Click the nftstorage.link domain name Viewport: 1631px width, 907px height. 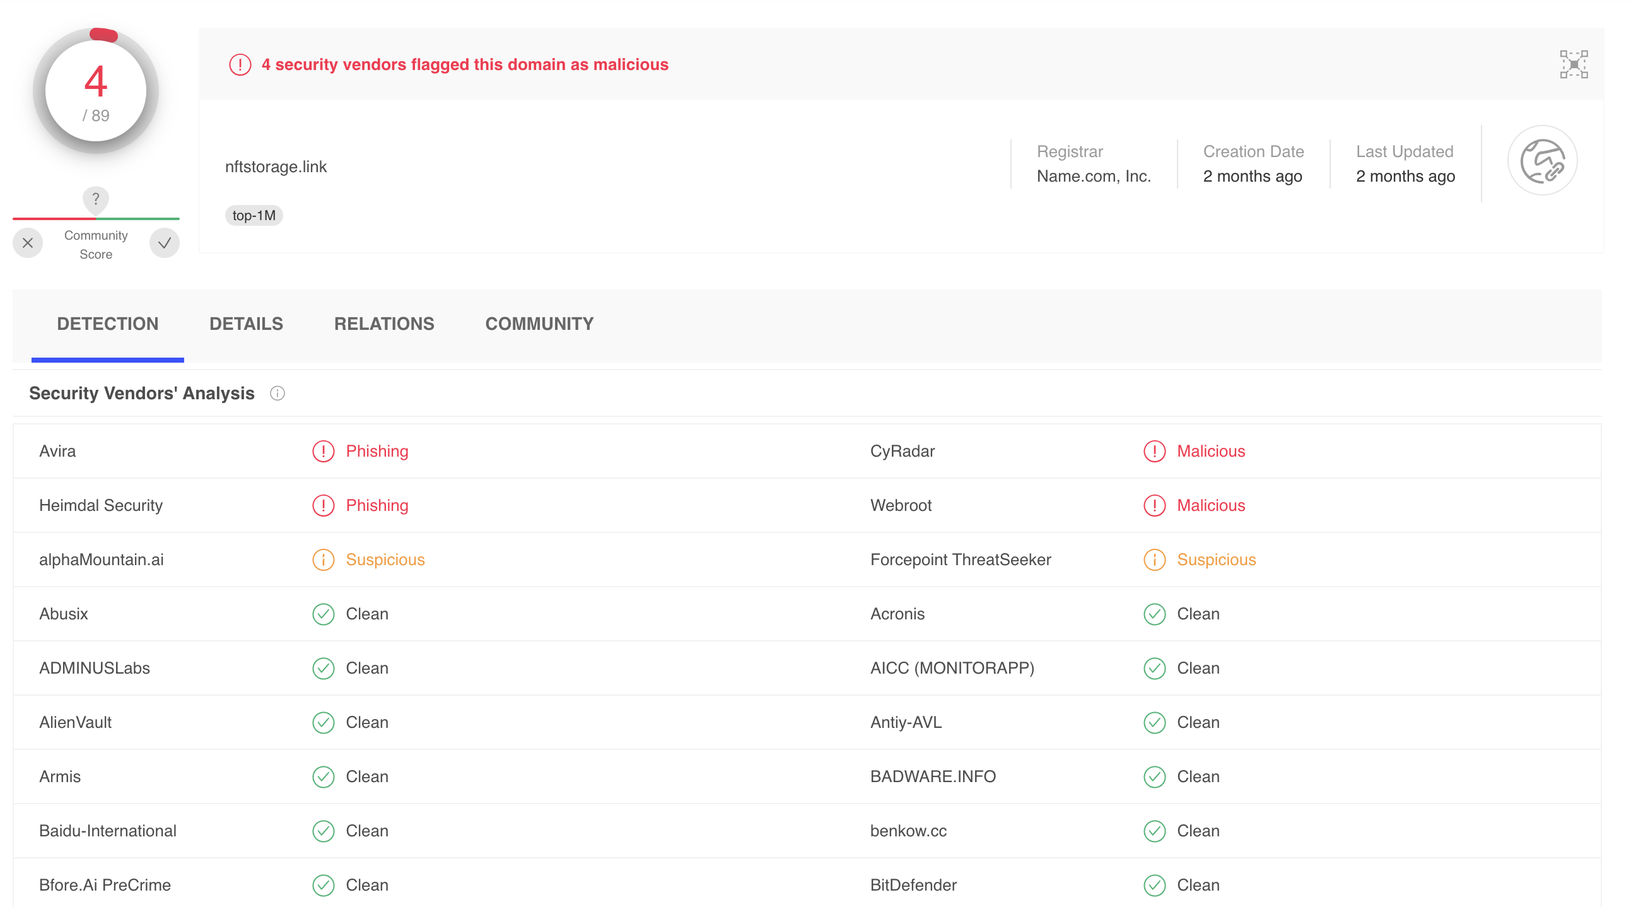click(276, 167)
